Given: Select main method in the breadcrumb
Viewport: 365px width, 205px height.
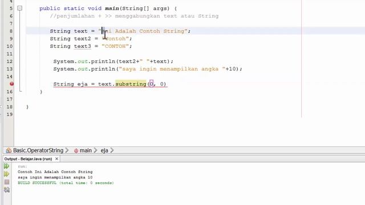Looking at the screenshot, I should tap(86, 150).
